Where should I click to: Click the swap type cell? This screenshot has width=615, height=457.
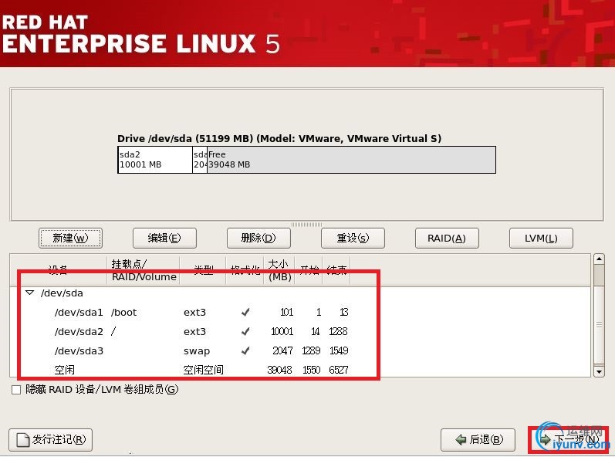[x=197, y=351]
